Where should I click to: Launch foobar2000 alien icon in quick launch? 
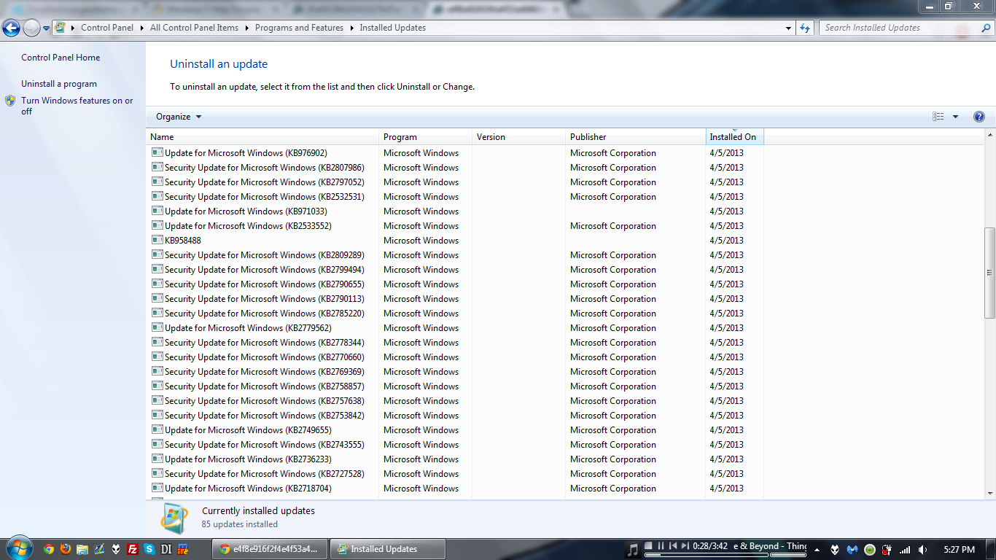(x=116, y=549)
